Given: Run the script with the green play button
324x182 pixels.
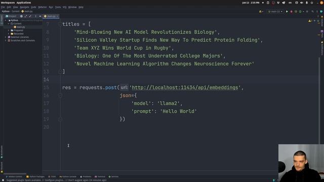Looking at the screenshot, I should tap(287, 12).
